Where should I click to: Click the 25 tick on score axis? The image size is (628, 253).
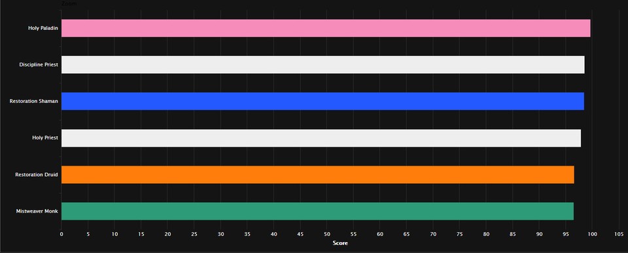coord(194,234)
